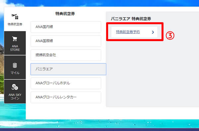Follow the 特典航空券予約 link
The width and height of the screenshot is (199, 131).
point(128,32)
